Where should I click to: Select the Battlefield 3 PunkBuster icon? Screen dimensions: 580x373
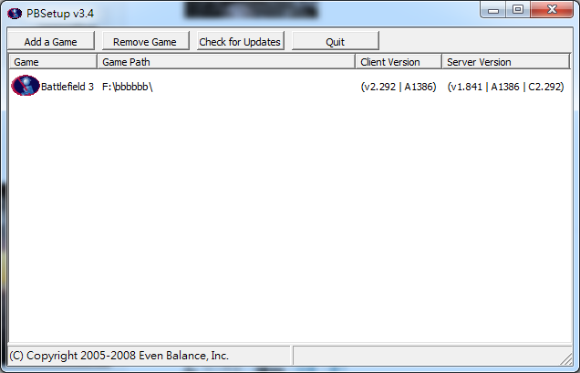[26, 86]
